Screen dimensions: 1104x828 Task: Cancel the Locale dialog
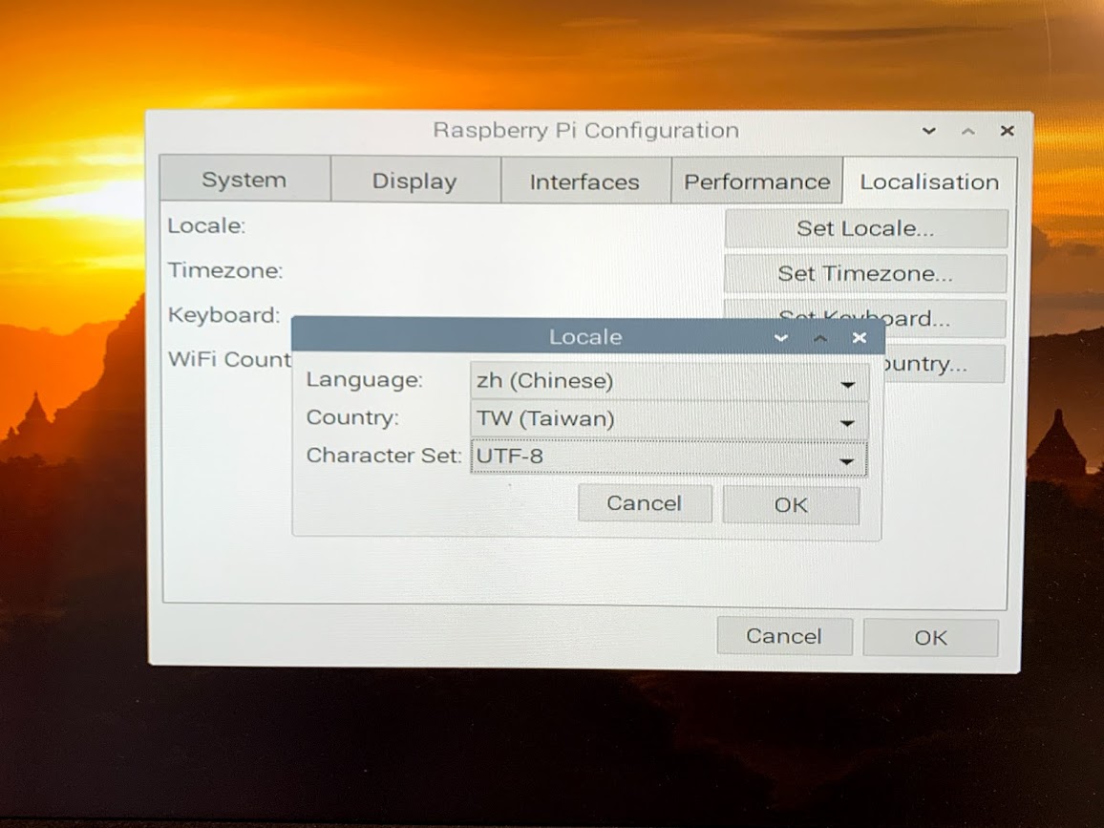coord(645,503)
